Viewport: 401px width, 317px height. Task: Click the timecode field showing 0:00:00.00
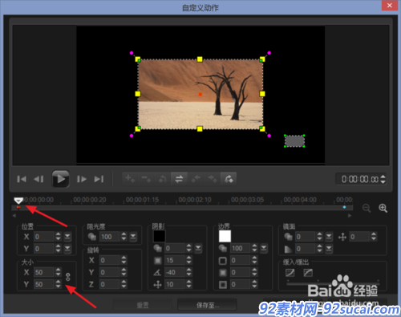pyautogui.click(x=359, y=179)
